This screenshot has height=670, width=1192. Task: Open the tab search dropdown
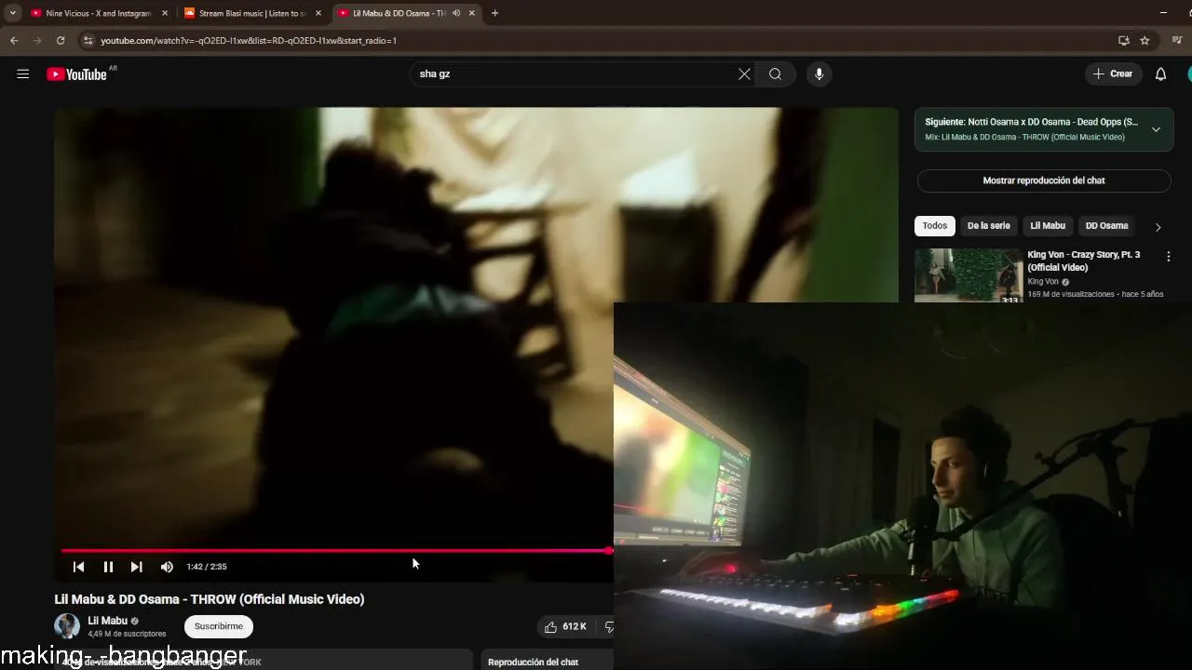coord(12,13)
